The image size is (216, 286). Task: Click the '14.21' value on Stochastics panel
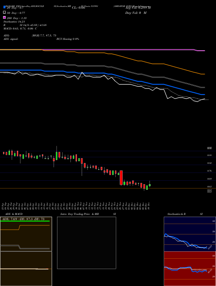pyautogui.click(x=210, y=247)
